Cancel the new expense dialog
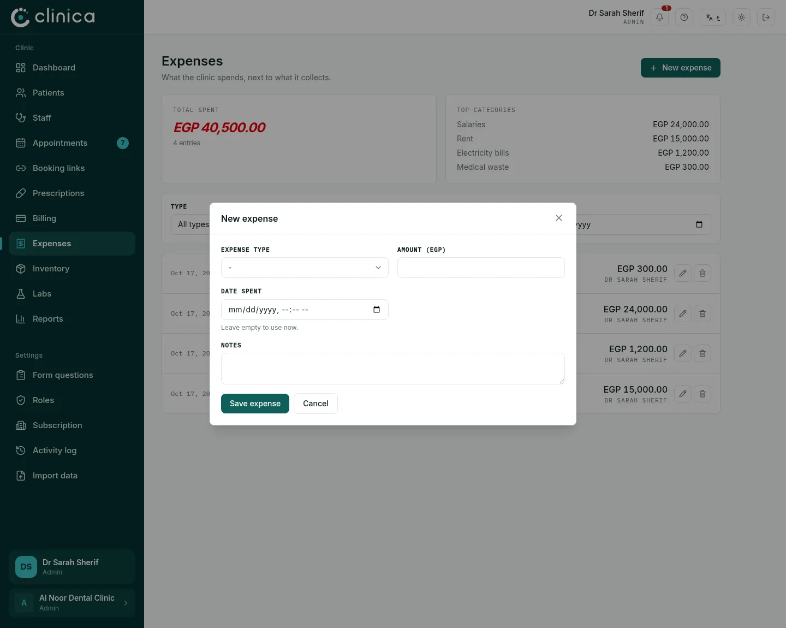Image resolution: width=786 pixels, height=628 pixels. pos(315,404)
